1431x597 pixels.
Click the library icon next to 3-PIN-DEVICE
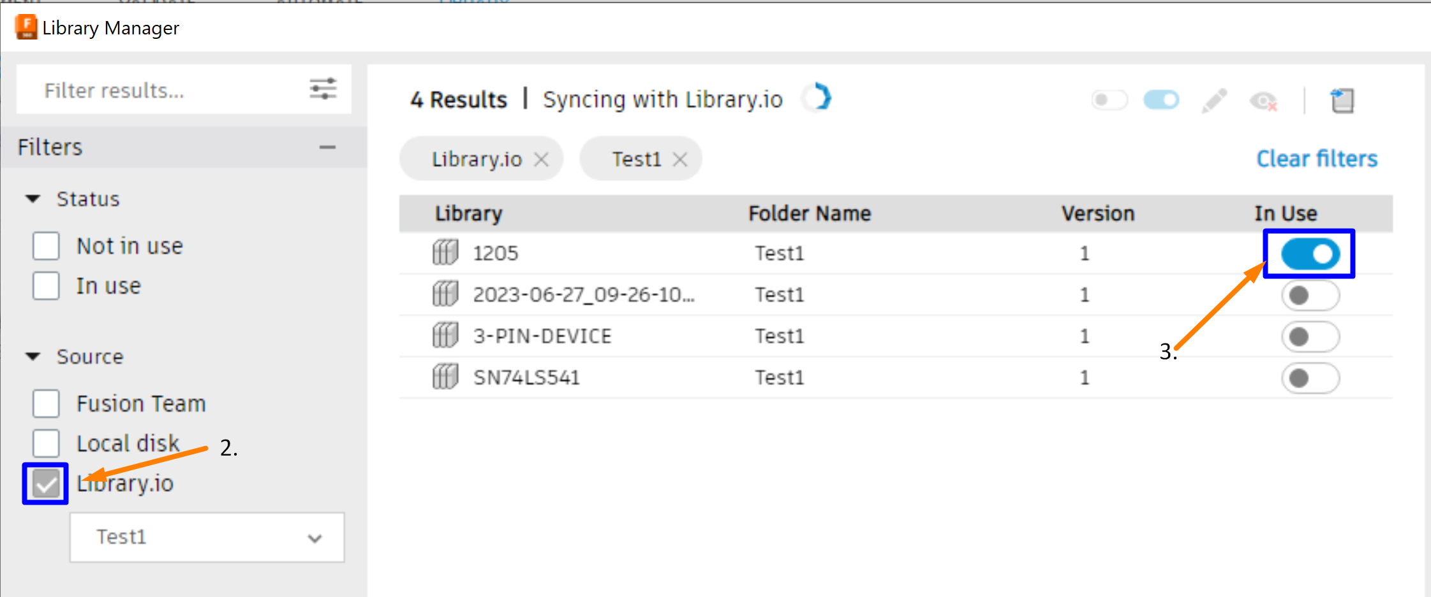tap(445, 335)
